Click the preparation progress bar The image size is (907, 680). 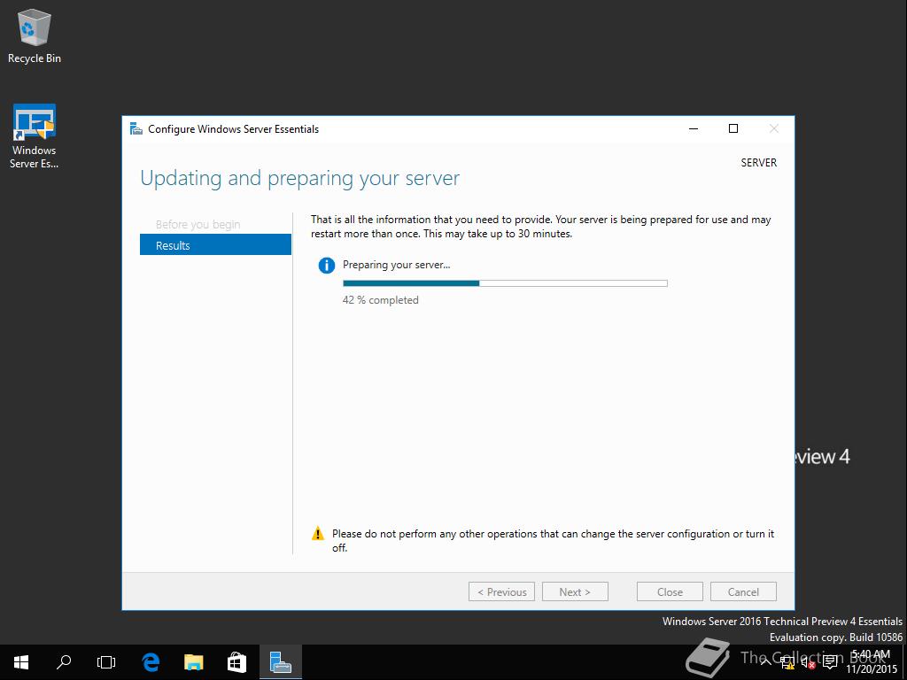pos(505,283)
